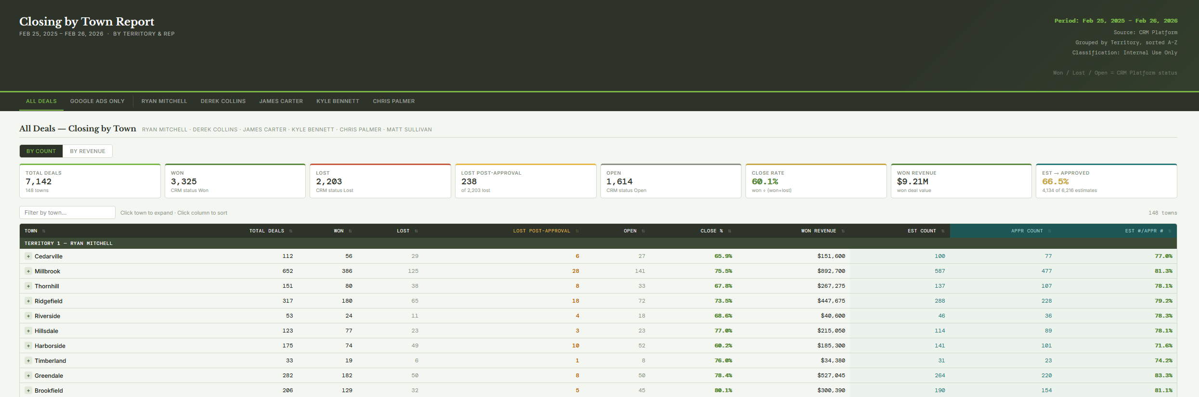Open the James Carter tab
The image size is (1199, 397).
[281, 101]
